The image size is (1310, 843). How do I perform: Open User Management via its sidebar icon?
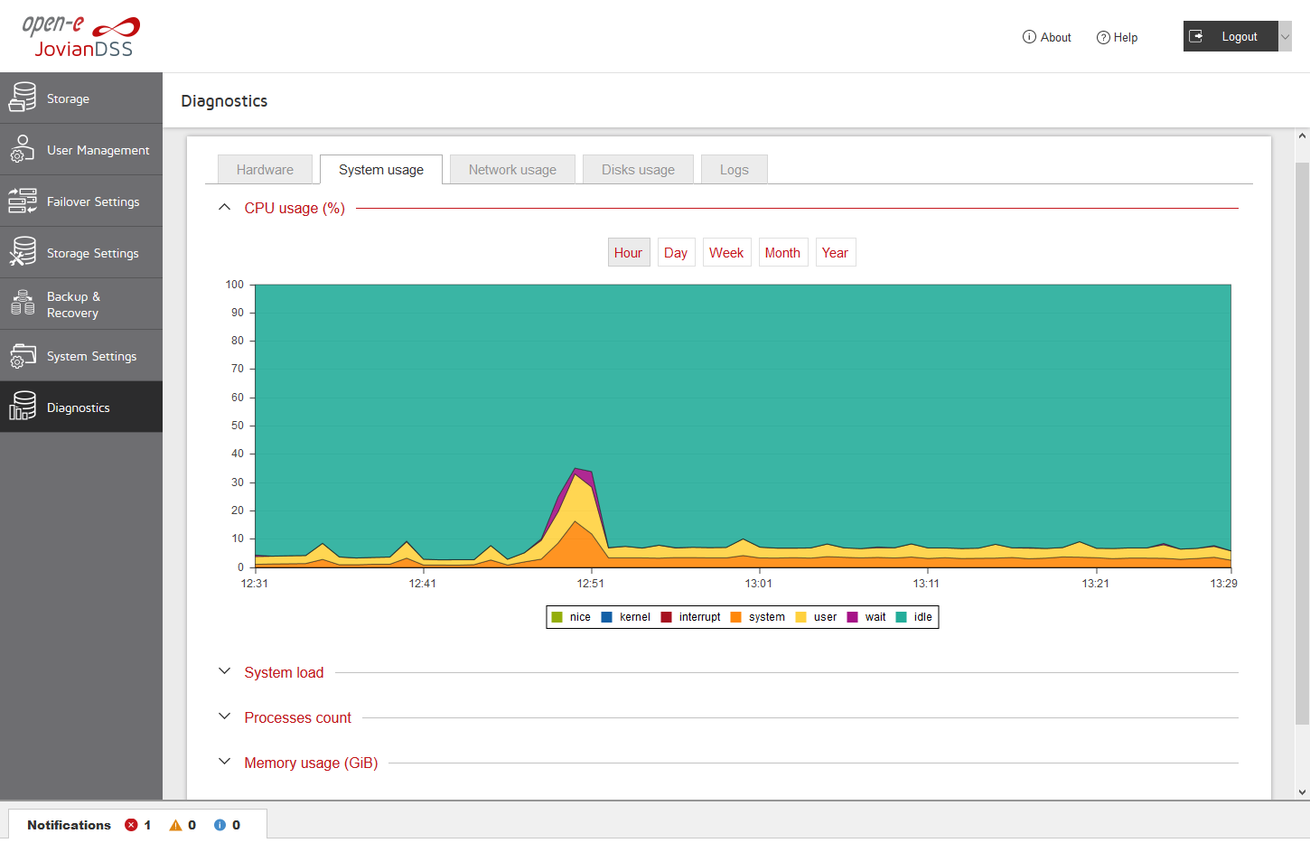(x=23, y=149)
